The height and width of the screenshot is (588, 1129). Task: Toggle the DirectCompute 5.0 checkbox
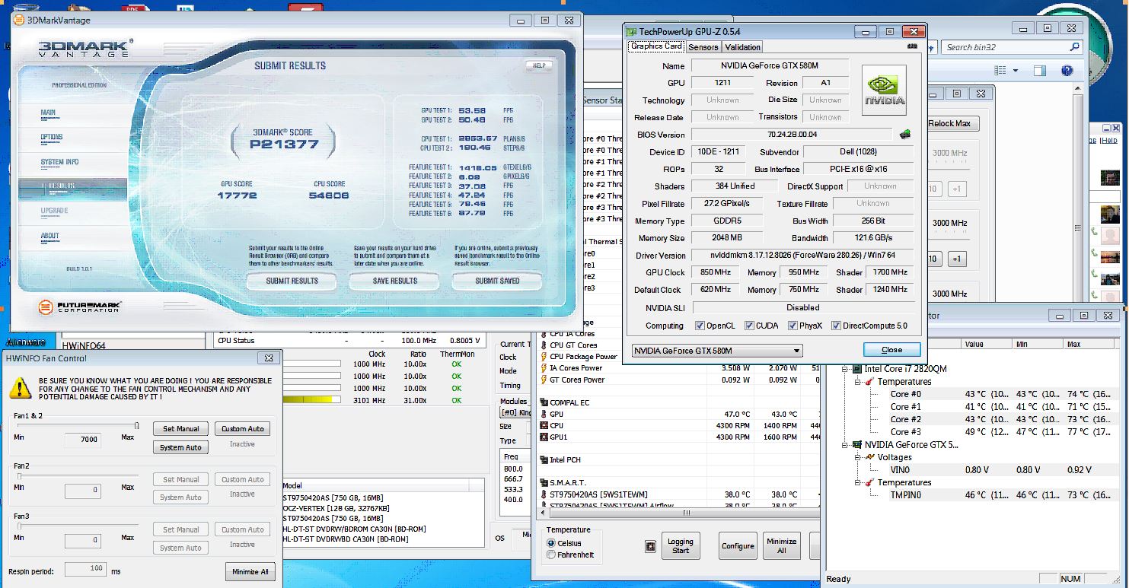(836, 326)
